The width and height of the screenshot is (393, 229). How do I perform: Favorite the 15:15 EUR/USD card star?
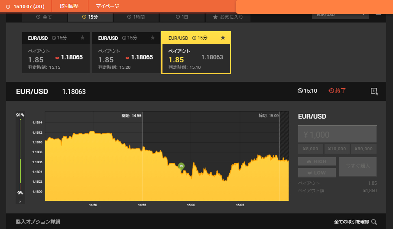tap(82, 38)
